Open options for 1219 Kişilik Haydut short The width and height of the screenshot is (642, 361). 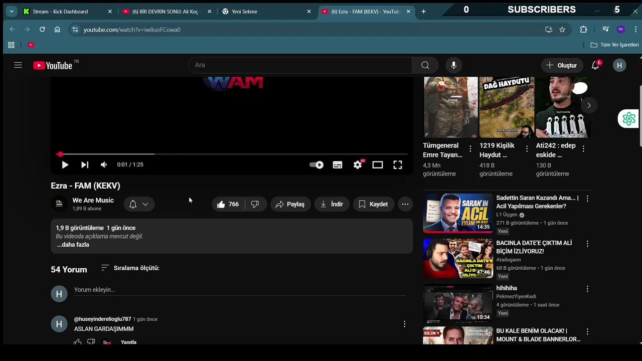point(527,148)
